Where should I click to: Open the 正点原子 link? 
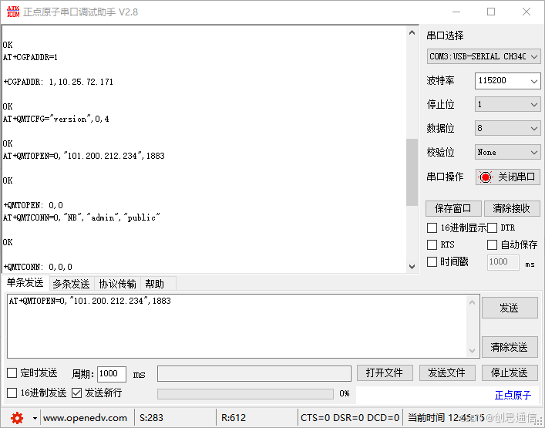(x=513, y=396)
